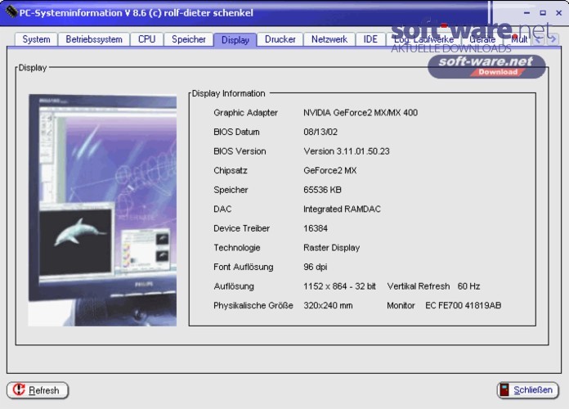Screen dimensions: 569x409
Task: Switch to the Netzwerk tab
Action: (x=329, y=39)
